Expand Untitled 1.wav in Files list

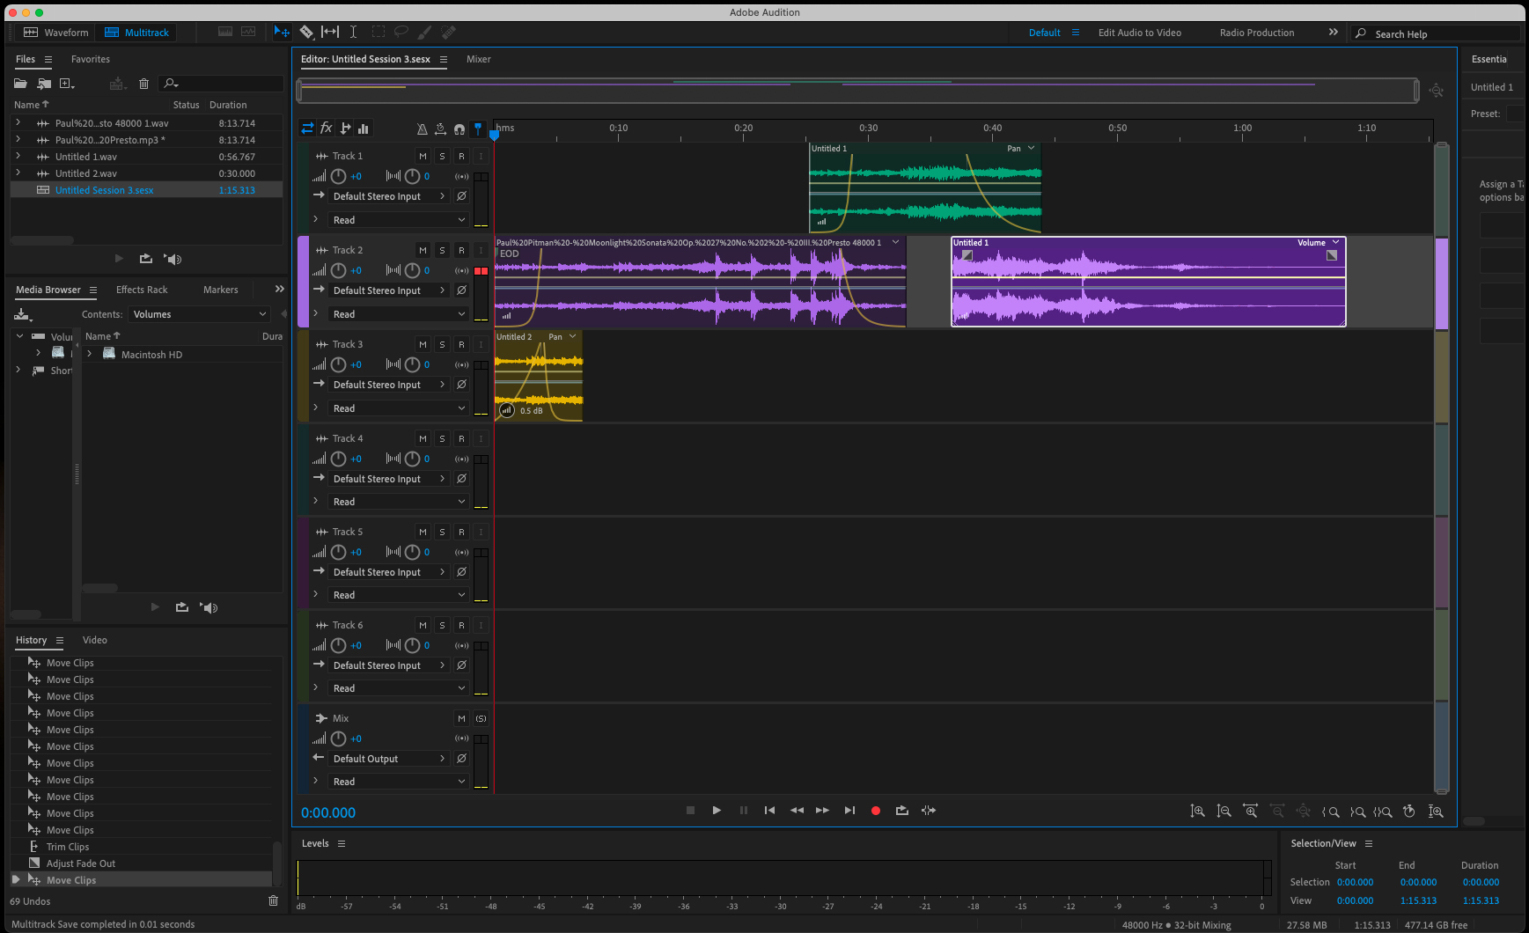pyautogui.click(x=18, y=157)
